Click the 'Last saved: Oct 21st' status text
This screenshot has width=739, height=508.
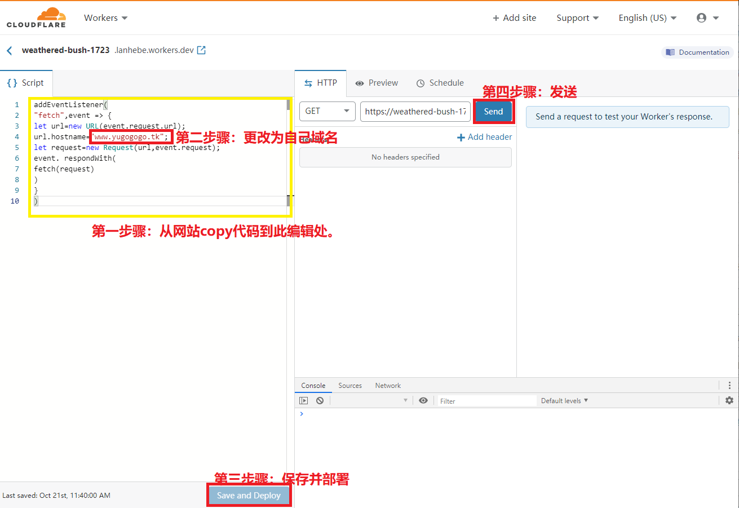point(56,496)
